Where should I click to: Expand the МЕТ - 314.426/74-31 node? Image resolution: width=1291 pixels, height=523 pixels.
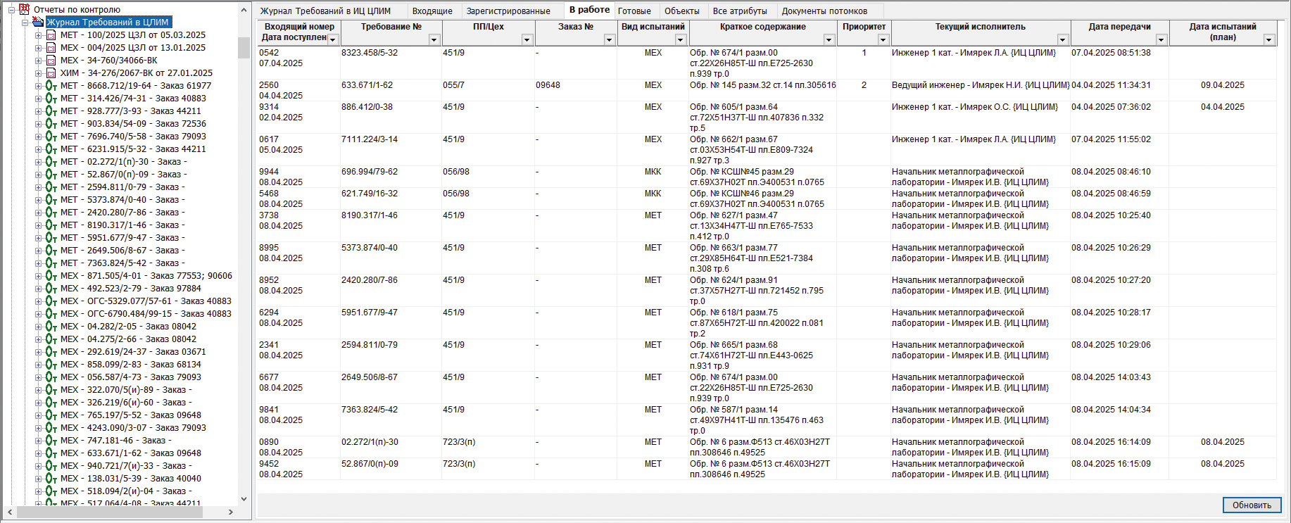pos(39,99)
